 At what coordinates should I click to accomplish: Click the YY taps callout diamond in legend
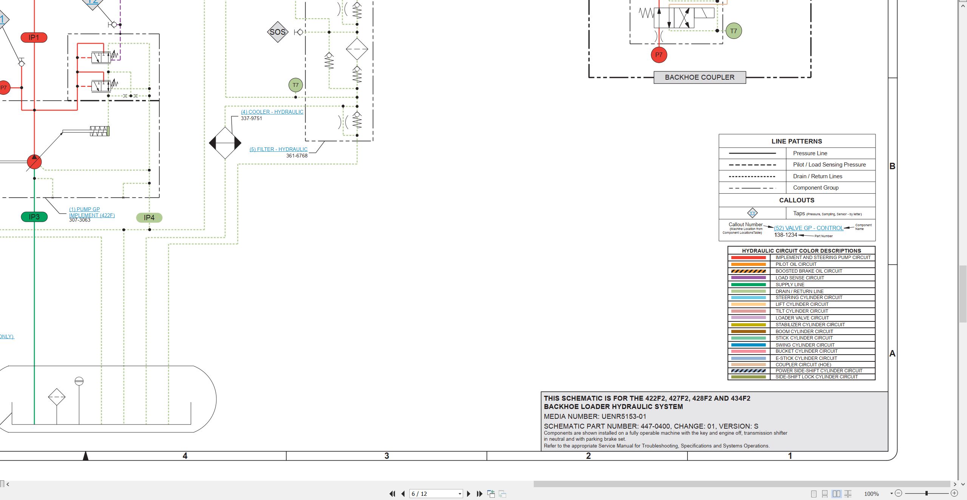tap(752, 213)
